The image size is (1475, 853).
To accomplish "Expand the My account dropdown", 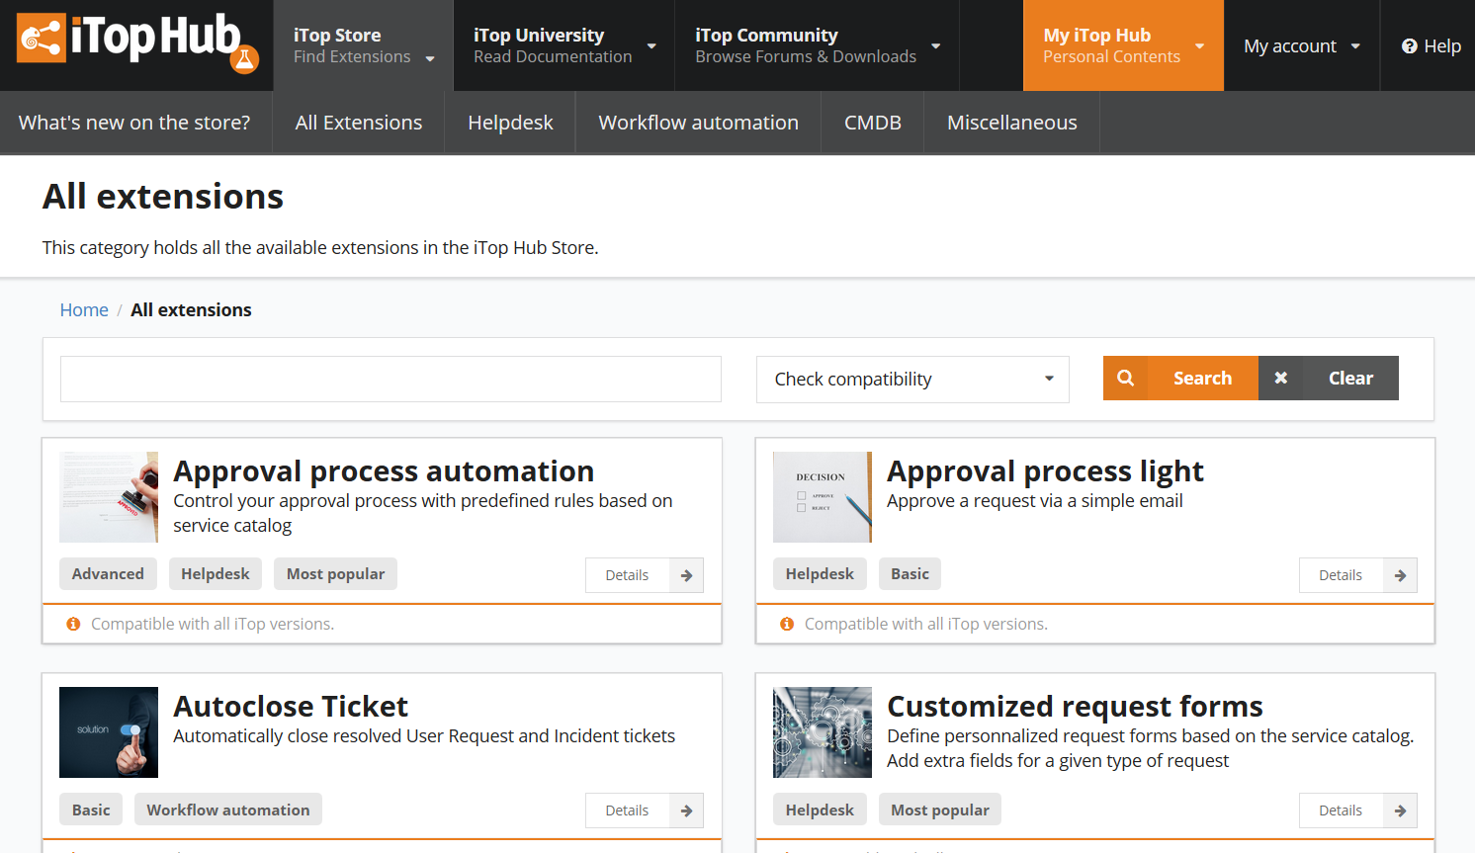I will click(1301, 46).
